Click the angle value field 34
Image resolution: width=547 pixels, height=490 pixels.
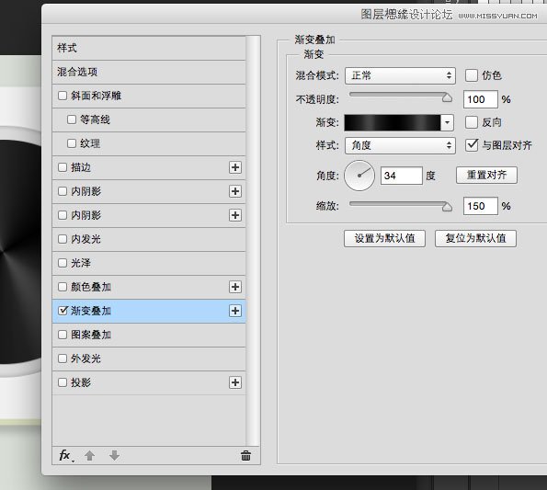click(402, 176)
